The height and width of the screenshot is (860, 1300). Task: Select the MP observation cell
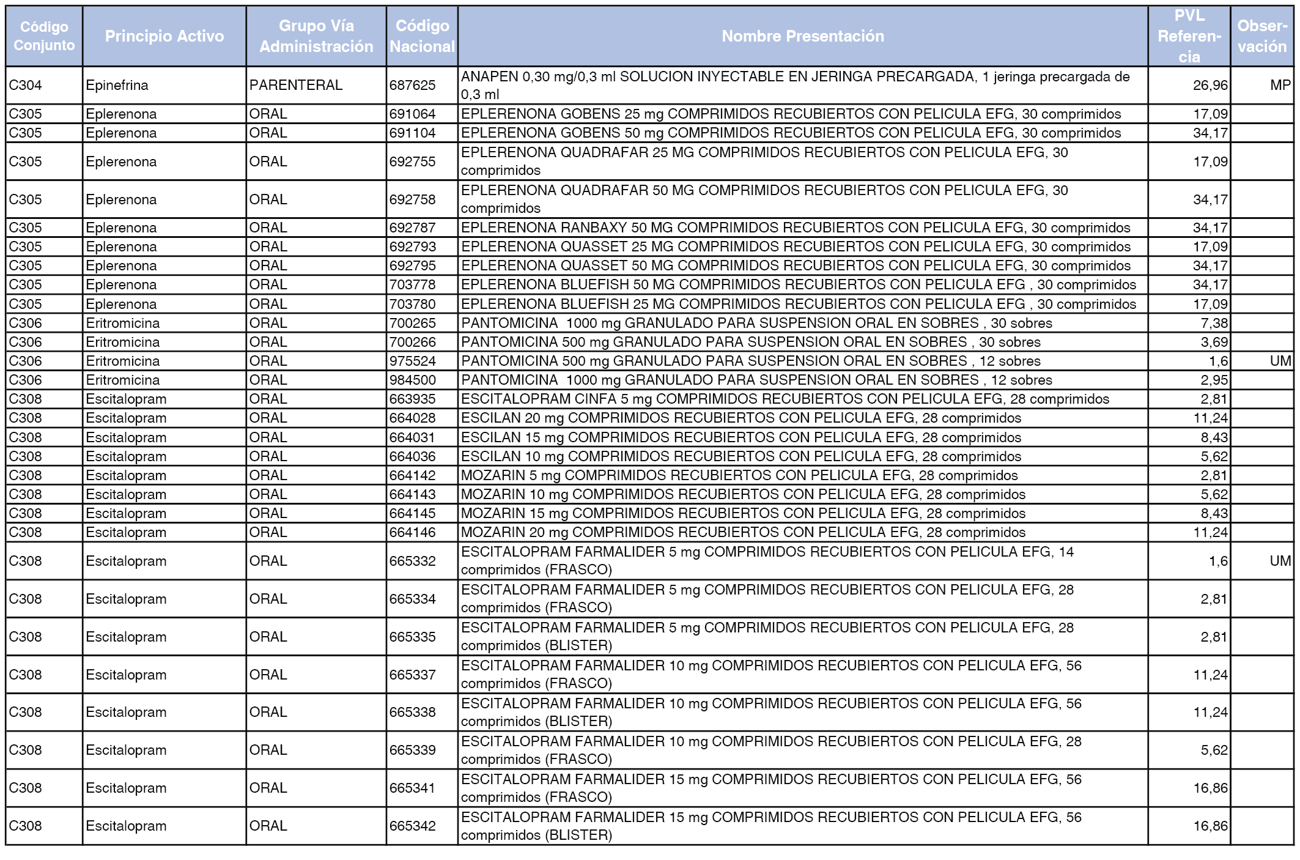(1262, 85)
